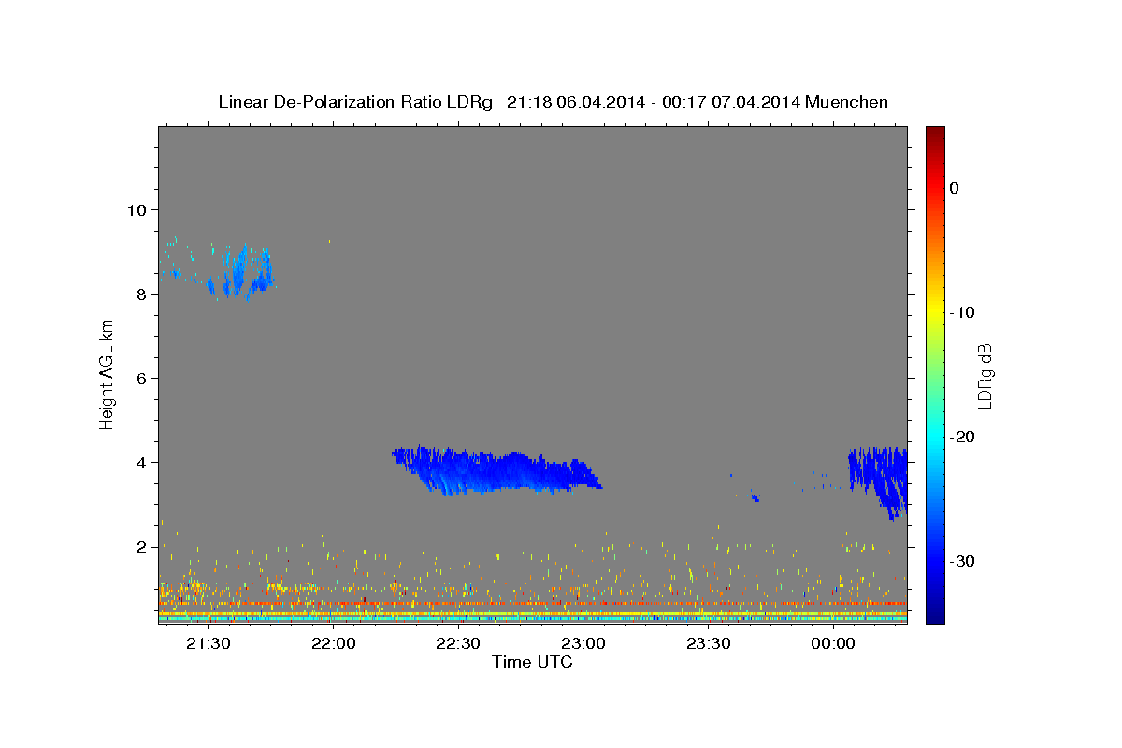The width and height of the screenshot is (1122, 748).
Task: Click the 'LDRg dB' colorbar label
Action: 985,376
